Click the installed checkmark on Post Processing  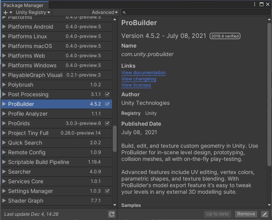click(x=107, y=94)
